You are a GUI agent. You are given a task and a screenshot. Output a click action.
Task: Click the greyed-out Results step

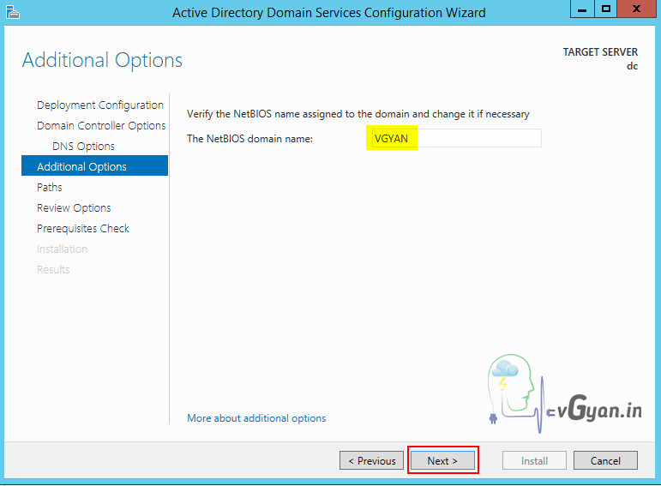(x=53, y=270)
